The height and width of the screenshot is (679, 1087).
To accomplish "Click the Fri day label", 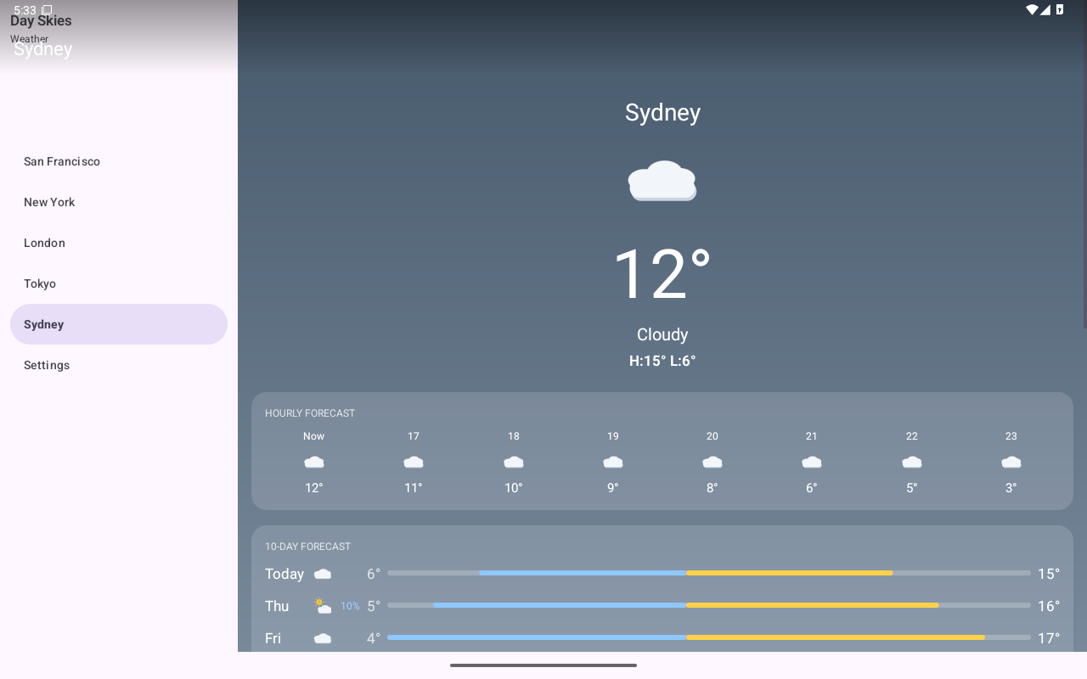I will click(x=273, y=638).
